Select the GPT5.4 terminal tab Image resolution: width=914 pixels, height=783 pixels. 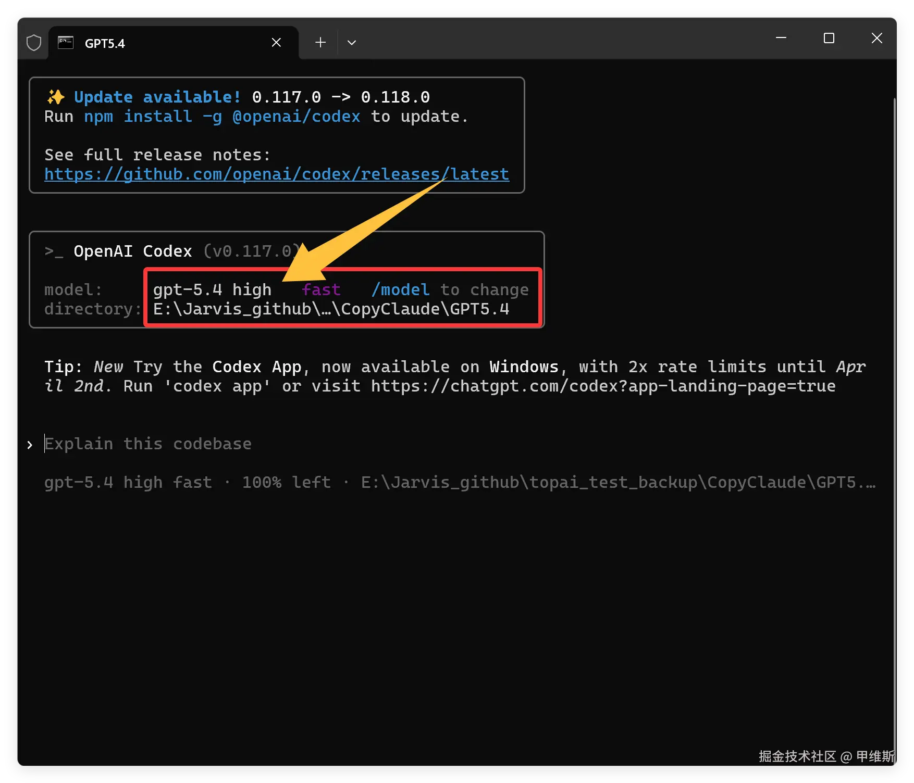(x=174, y=43)
